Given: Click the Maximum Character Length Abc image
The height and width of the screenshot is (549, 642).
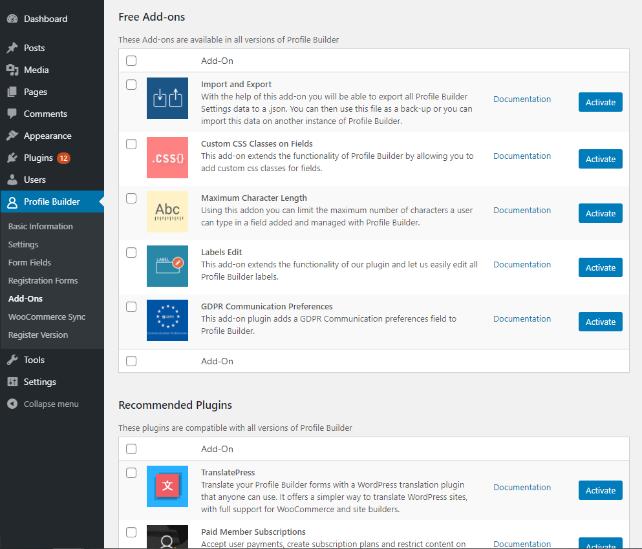Looking at the screenshot, I should (x=167, y=212).
